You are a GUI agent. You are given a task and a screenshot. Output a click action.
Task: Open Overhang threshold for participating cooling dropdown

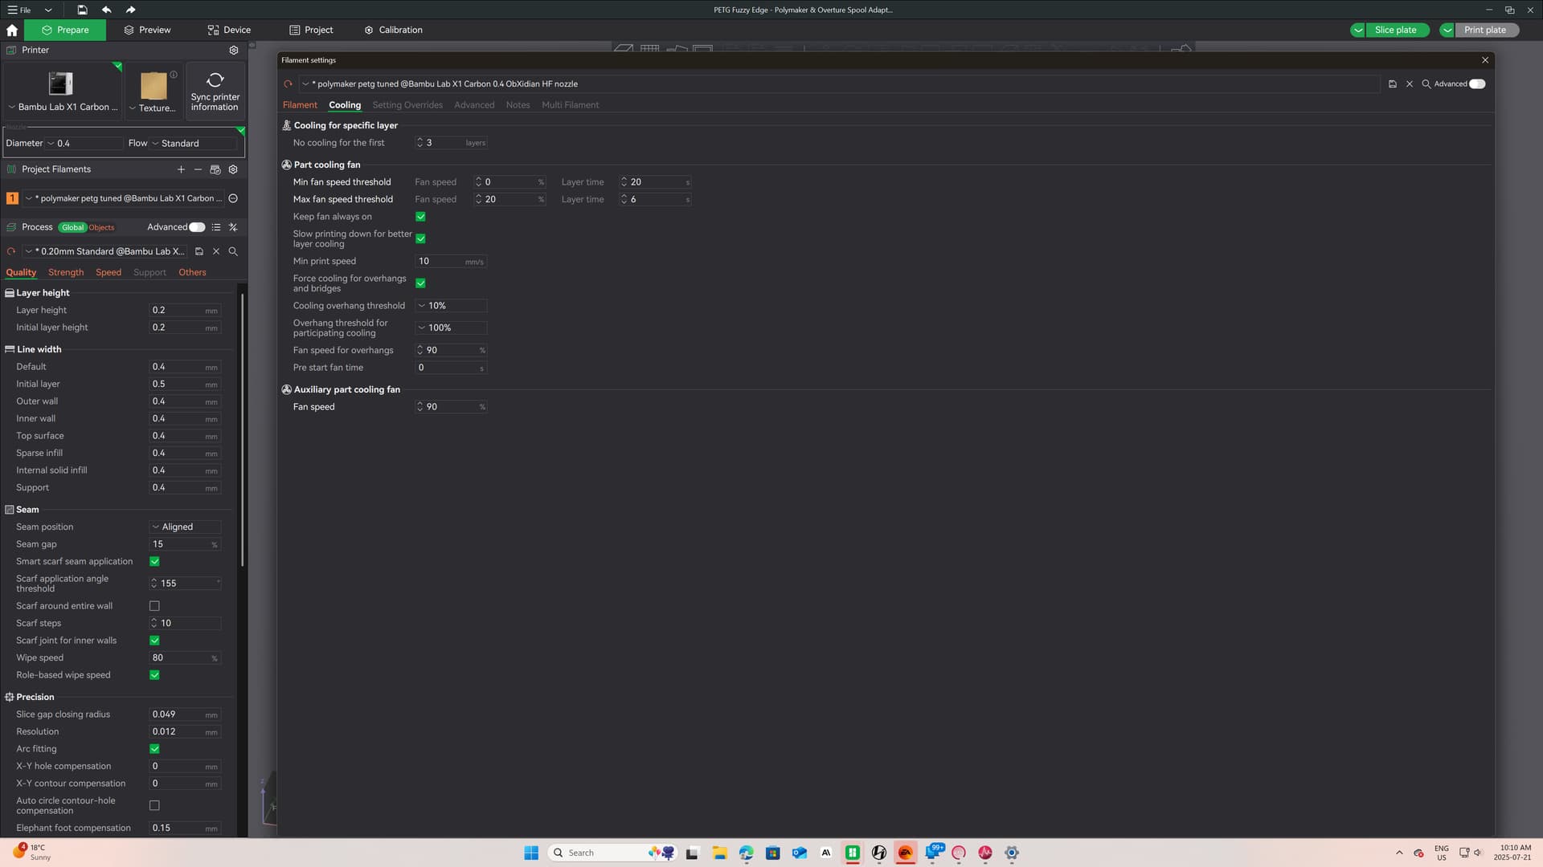[x=451, y=328]
